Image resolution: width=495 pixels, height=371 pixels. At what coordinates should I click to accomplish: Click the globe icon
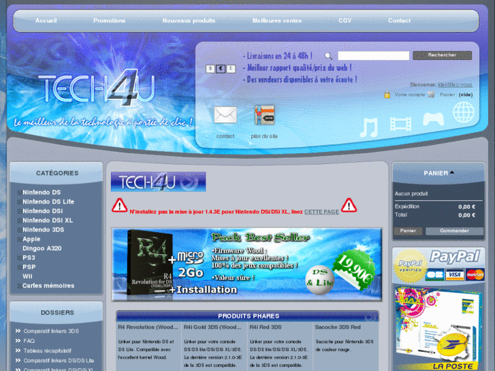pos(464,113)
